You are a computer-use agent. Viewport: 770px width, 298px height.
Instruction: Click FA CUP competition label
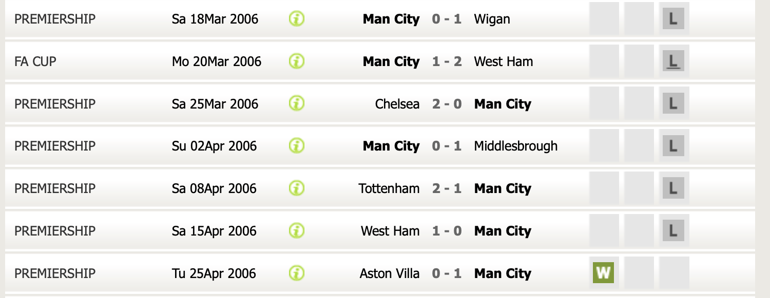[35, 61]
